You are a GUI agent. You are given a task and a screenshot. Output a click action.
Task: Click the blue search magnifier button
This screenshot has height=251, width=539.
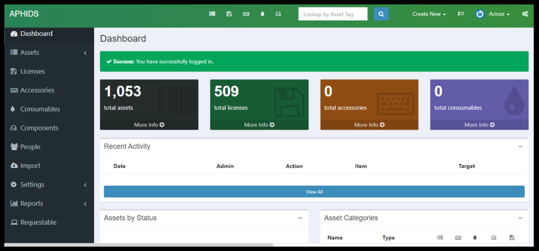click(381, 14)
